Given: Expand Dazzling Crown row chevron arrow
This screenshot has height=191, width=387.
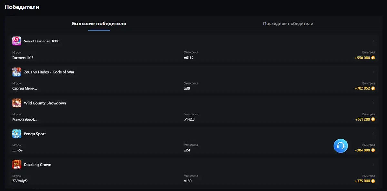Looking at the screenshot, I should click(373, 165).
